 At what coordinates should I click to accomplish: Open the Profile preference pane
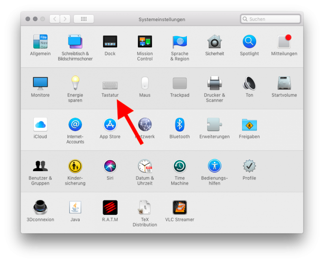coord(249,166)
